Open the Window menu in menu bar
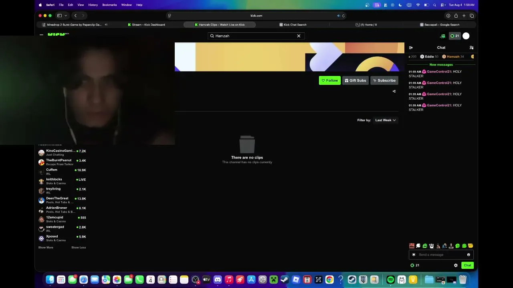Screen dimensions: 513x288 point(127,5)
